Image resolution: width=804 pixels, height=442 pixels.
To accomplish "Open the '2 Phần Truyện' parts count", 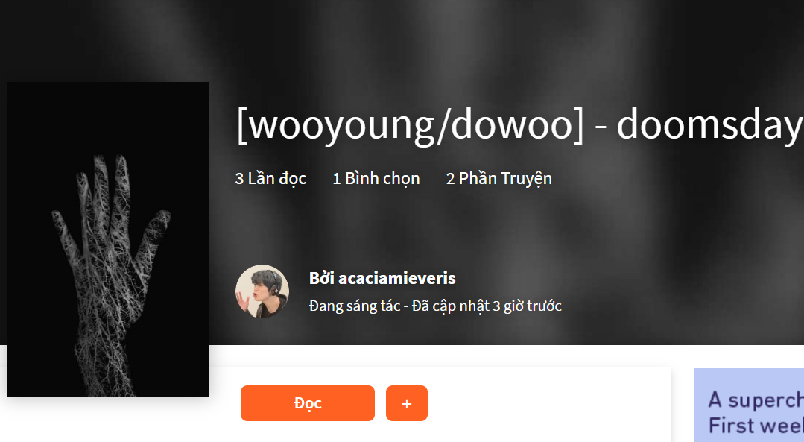I will pyautogui.click(x=499, y=178).
